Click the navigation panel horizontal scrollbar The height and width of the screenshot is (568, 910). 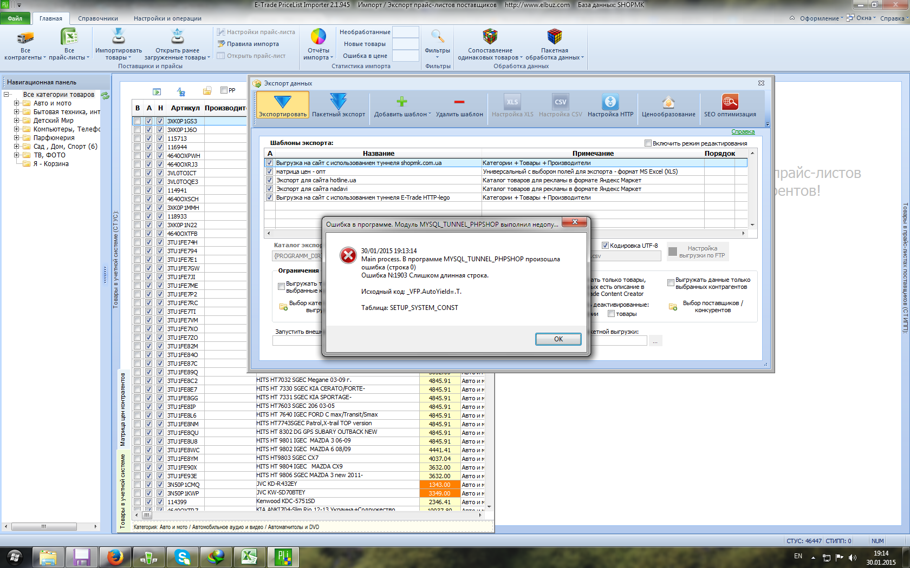click(x=50, y=526)
